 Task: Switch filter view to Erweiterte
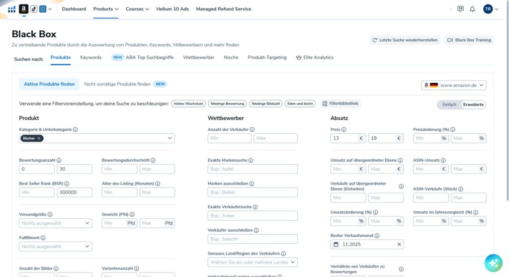[x=473, y=104]
